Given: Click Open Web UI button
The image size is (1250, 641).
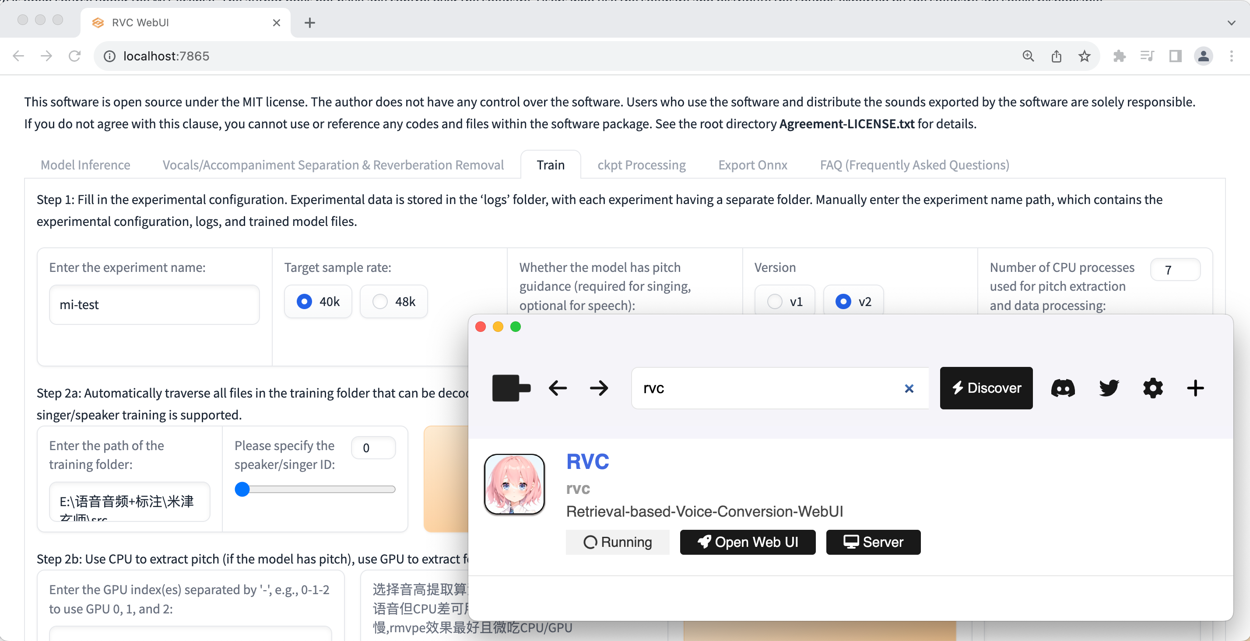Looking at the screenshot, I should point(747,542).
